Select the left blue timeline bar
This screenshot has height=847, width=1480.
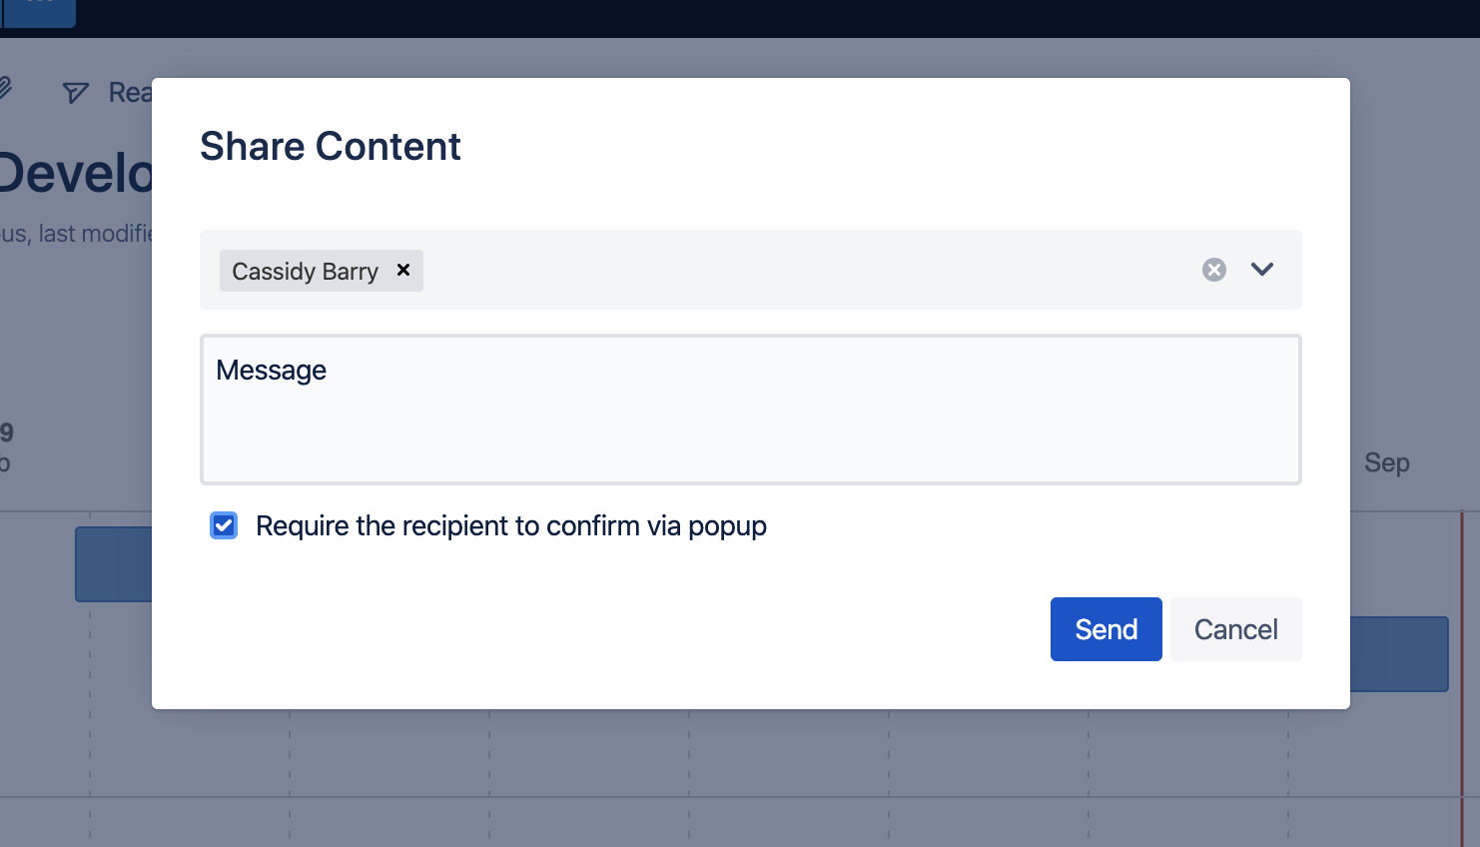point(113,564)
